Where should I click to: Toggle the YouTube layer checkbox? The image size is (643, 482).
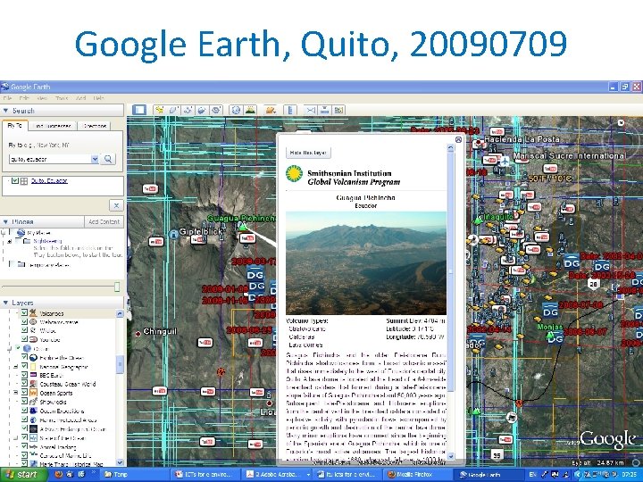24,339
